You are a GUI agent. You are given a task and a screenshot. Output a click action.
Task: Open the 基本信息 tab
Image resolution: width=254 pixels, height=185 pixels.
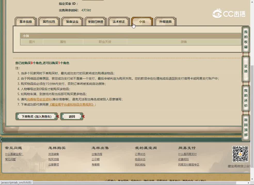(x=26, y=22)
